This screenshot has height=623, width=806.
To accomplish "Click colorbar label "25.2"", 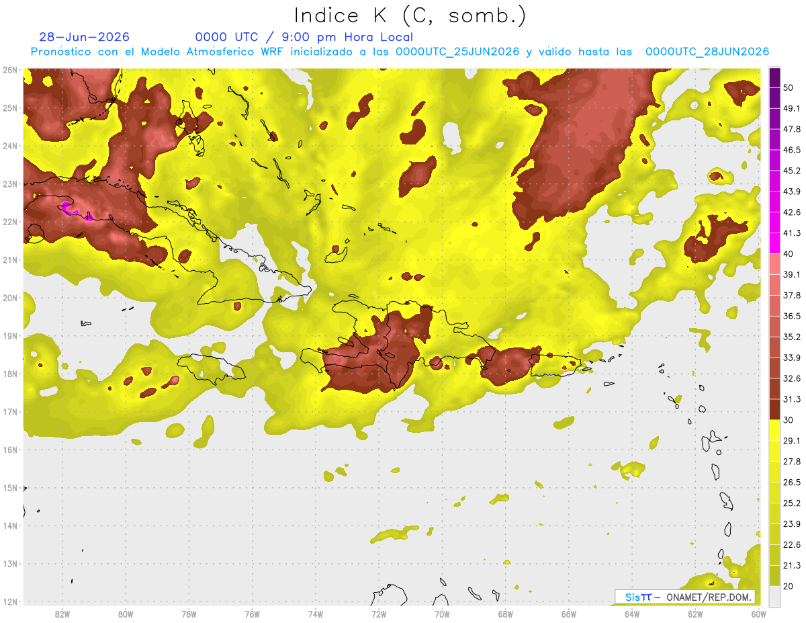I will pyautogui.click(x=791, y=503).
